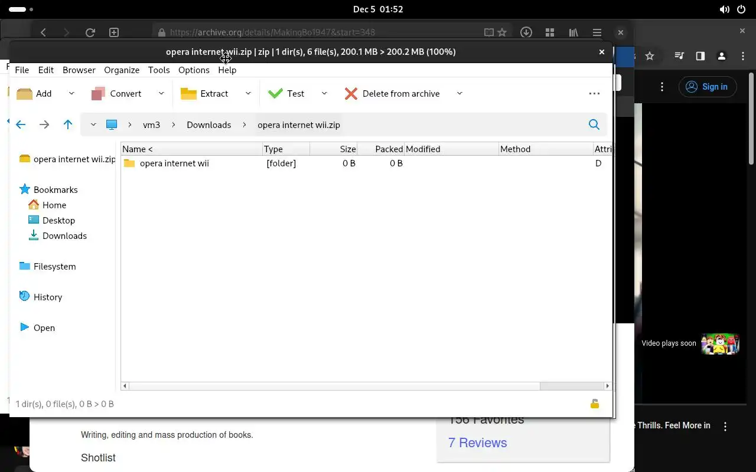
Task: Click the Test checkmark button
Action: (286, 93)
